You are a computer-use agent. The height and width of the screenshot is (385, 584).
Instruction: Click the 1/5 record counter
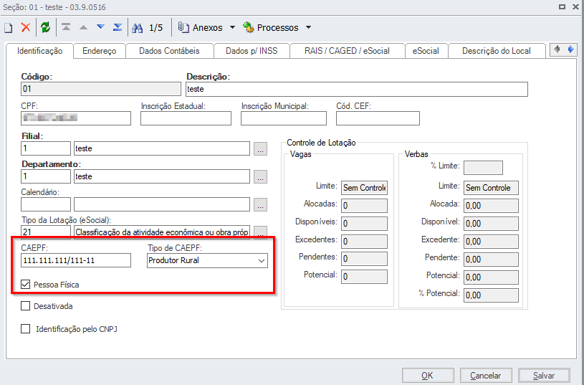click(x=156, y=27)
